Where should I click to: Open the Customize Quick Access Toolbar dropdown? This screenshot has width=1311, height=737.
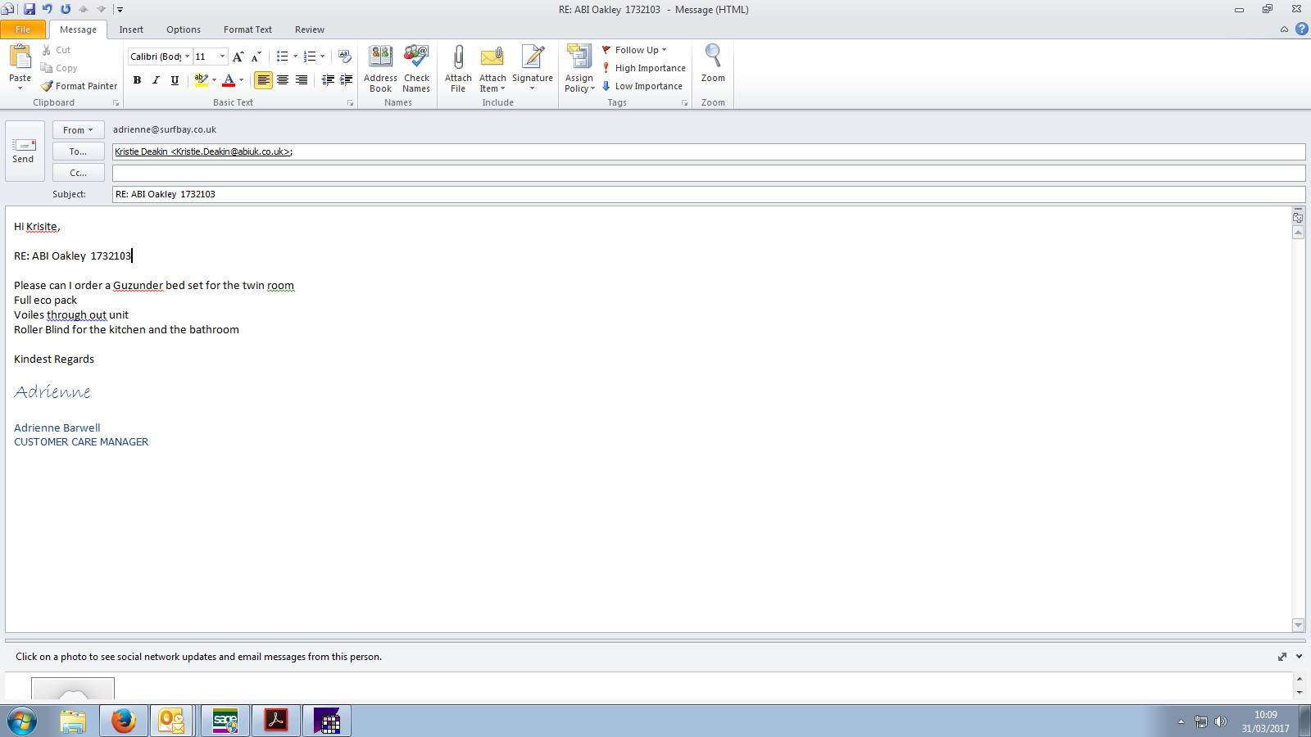tap(120, 10)
